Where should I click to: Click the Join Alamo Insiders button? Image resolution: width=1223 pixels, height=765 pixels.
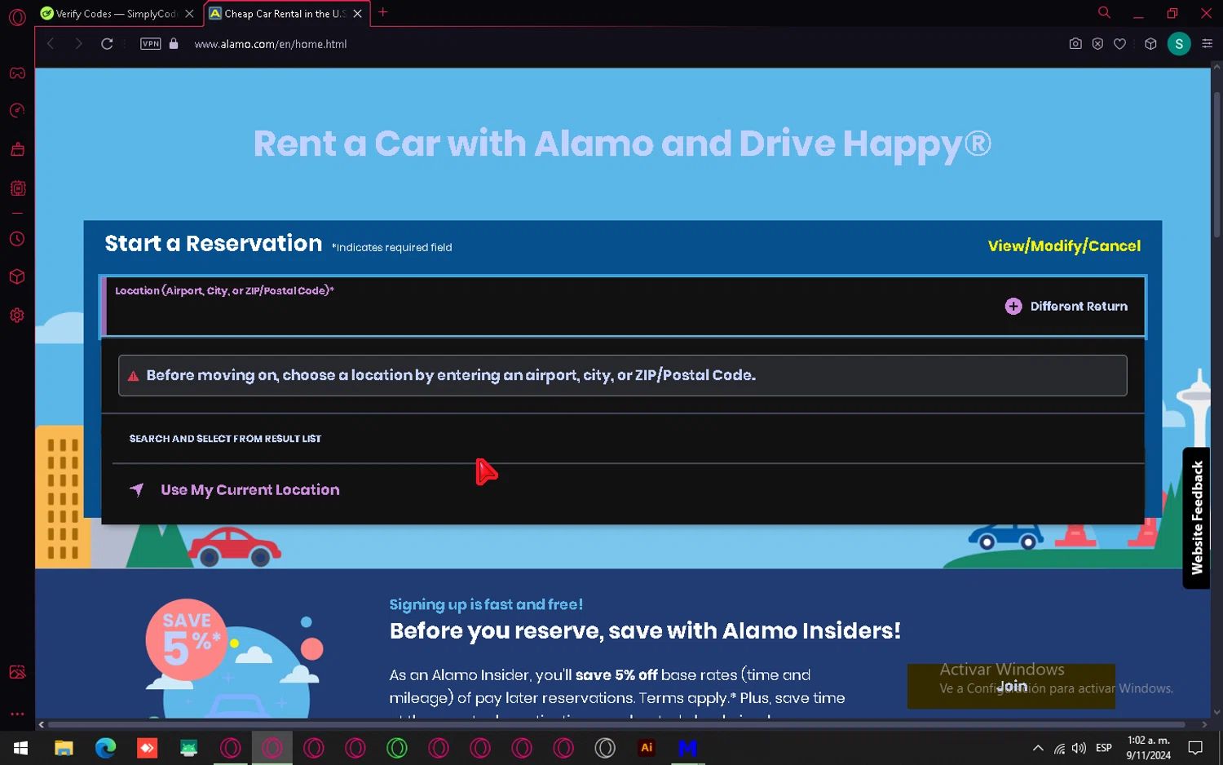pos(1011,687)
